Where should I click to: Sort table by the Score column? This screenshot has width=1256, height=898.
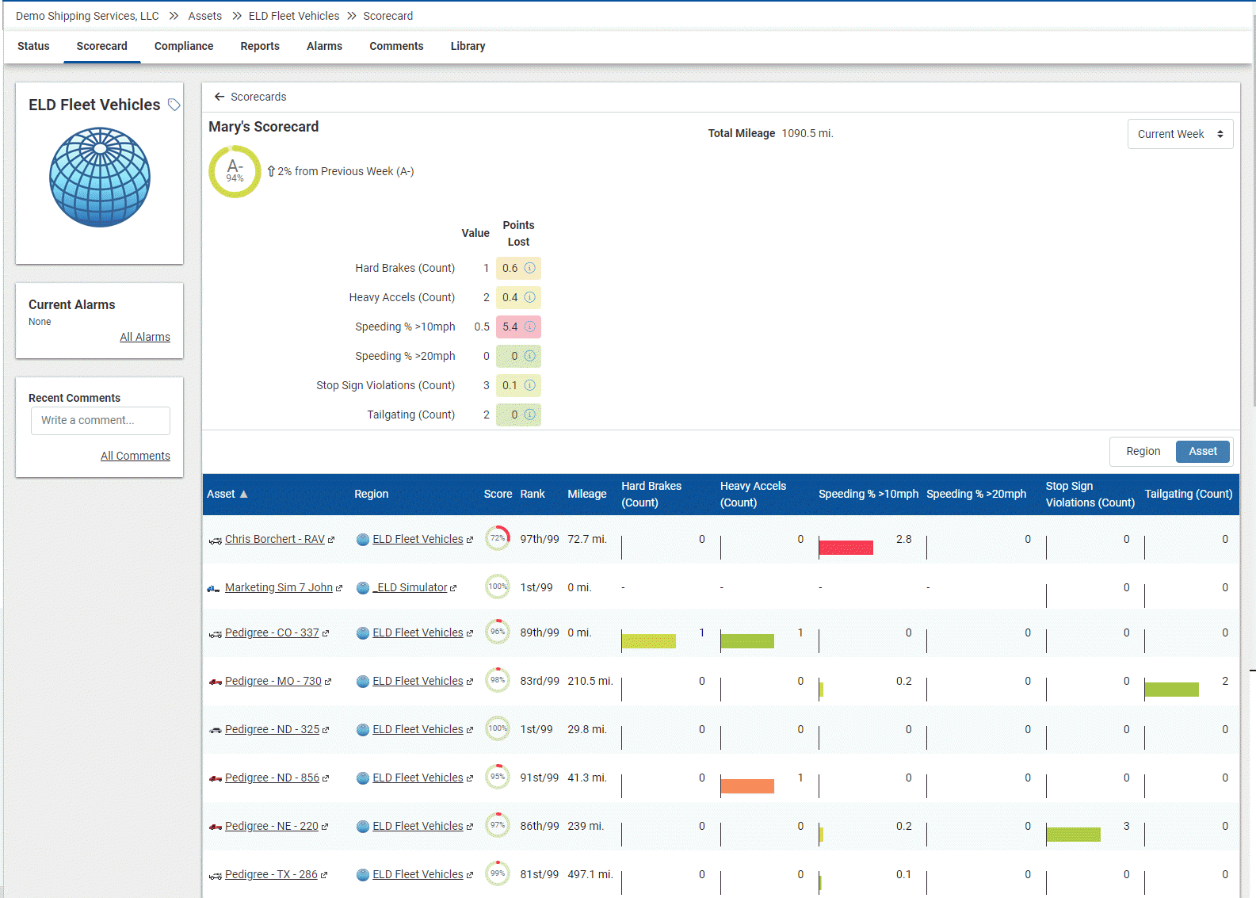(x=498, y=494)
